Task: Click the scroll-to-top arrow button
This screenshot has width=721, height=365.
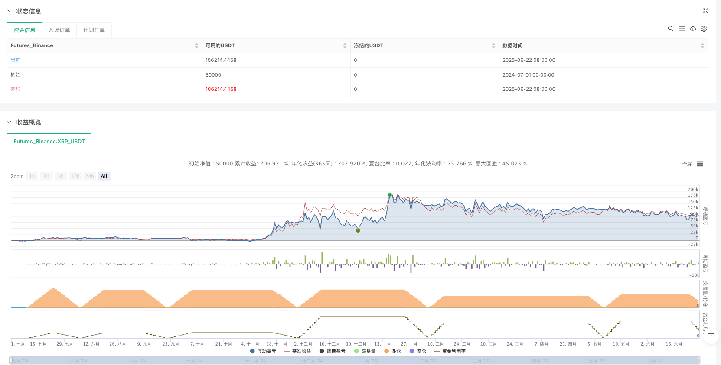Action: [x=711, y=336]
